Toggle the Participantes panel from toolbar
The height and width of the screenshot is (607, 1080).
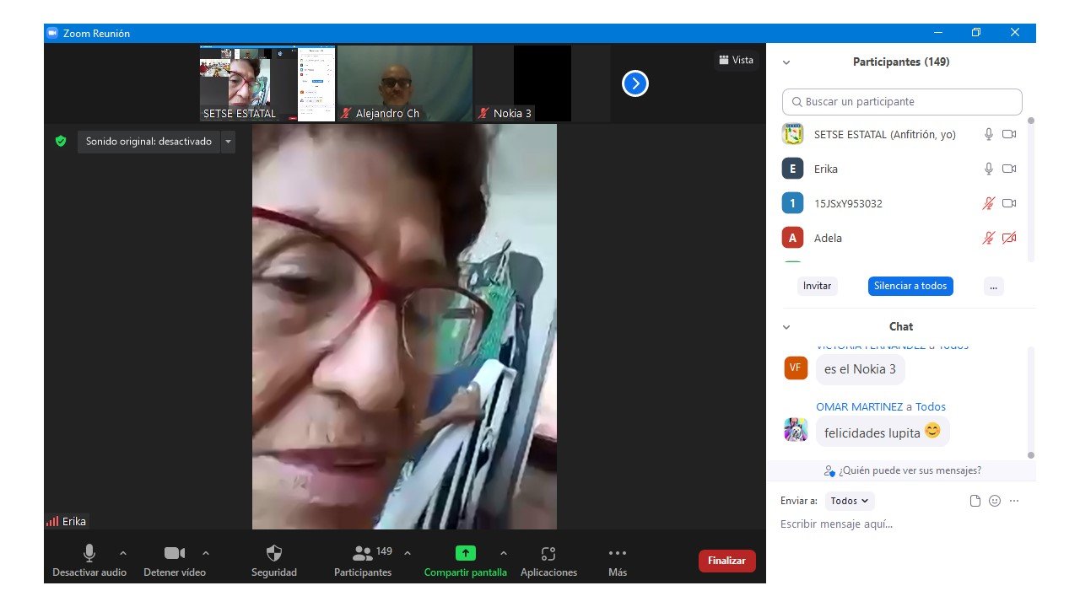pyautogui.click(x=363, y=554)
